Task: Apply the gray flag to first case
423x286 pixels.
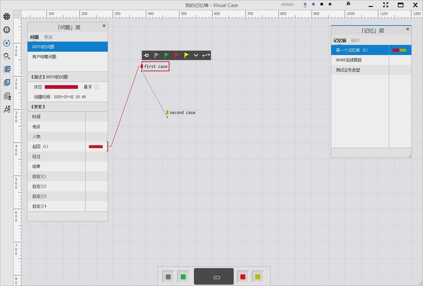Action: 156,55
